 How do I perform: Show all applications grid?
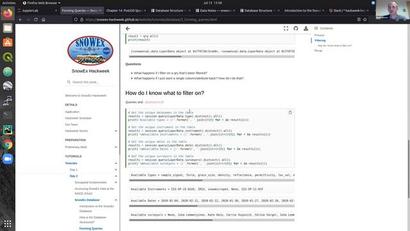[8, 224]
